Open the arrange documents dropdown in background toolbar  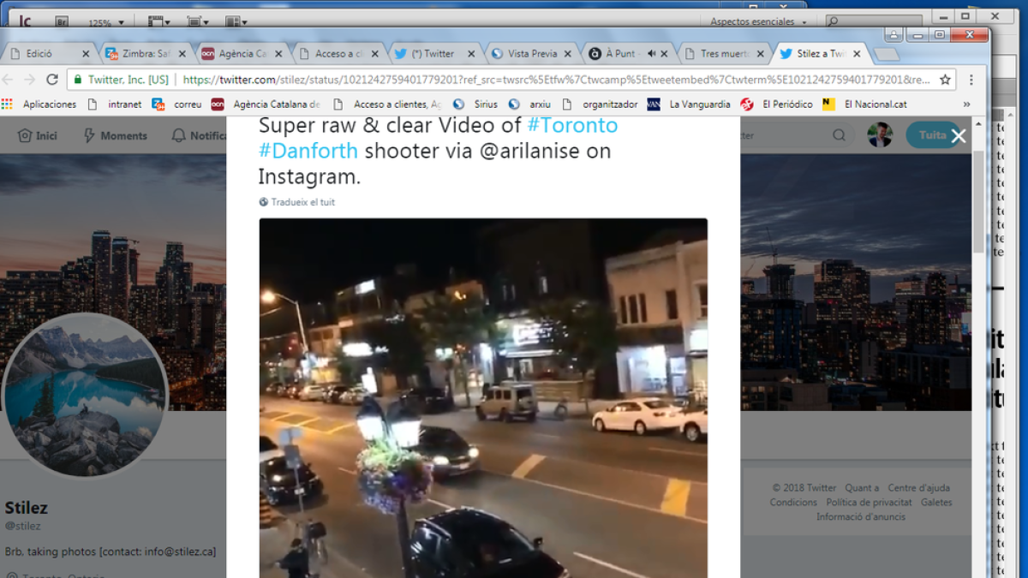[x=236, y=21]
